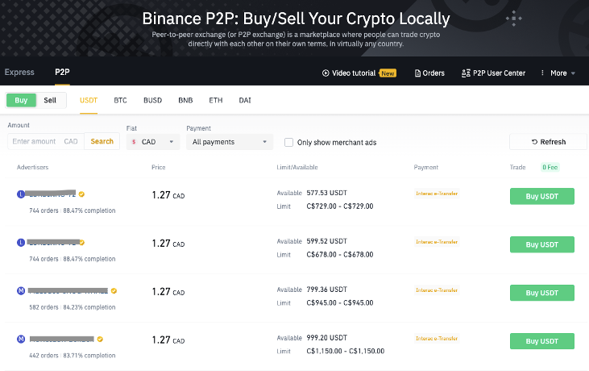Click Interac e-Transfer tag in C$678.00 row

click(x=437, y=242)
